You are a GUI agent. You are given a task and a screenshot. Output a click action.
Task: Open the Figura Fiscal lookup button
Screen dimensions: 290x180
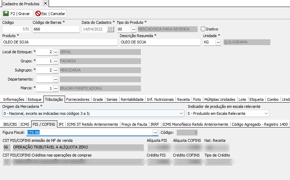click(x=155, y=133)
